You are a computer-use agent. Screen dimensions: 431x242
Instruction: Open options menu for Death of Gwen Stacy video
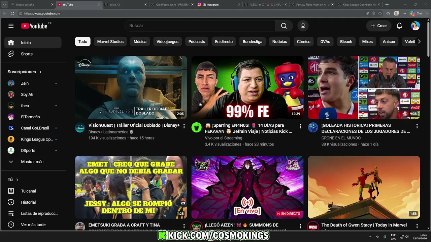417,226
